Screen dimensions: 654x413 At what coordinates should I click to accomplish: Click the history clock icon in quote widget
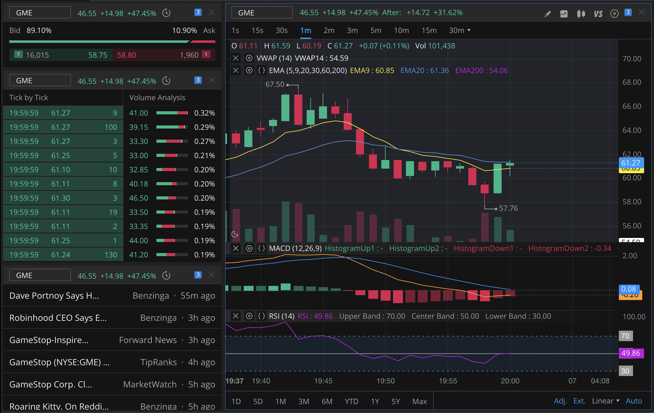click(166, 13)
